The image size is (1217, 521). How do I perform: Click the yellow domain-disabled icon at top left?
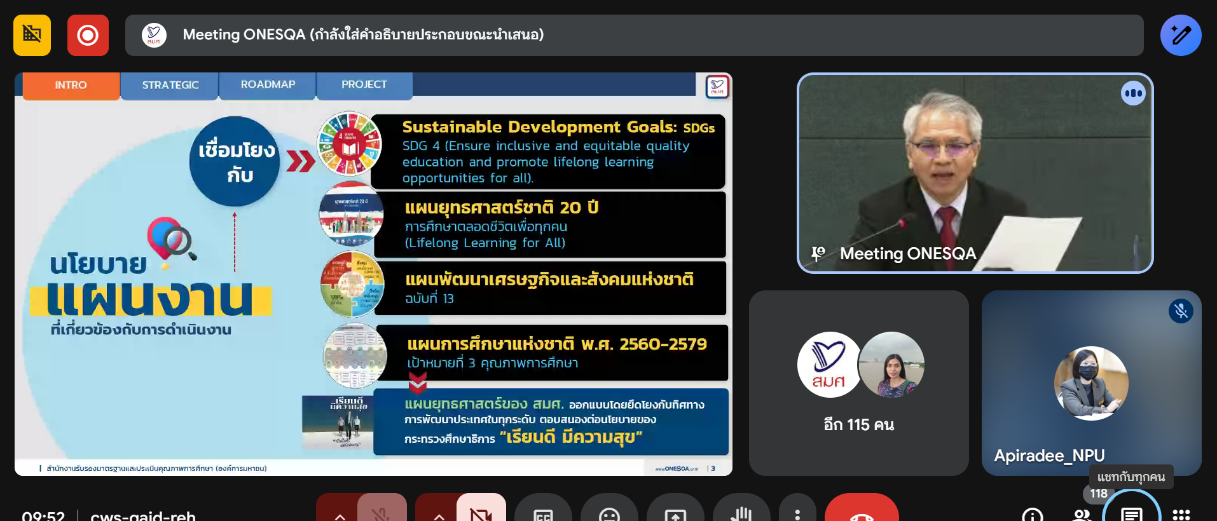tap(32, 36)
